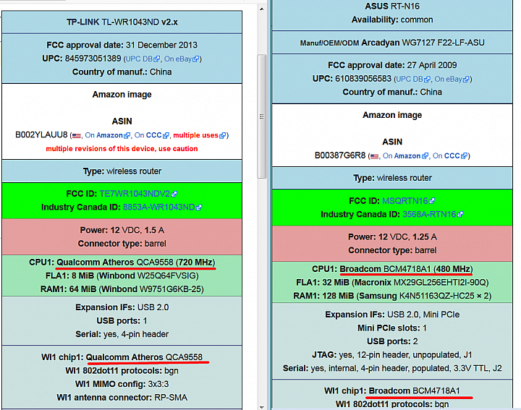
Task: Click TP-LINK TL-WR1043ND v2.x title
Action: point(122,22)
